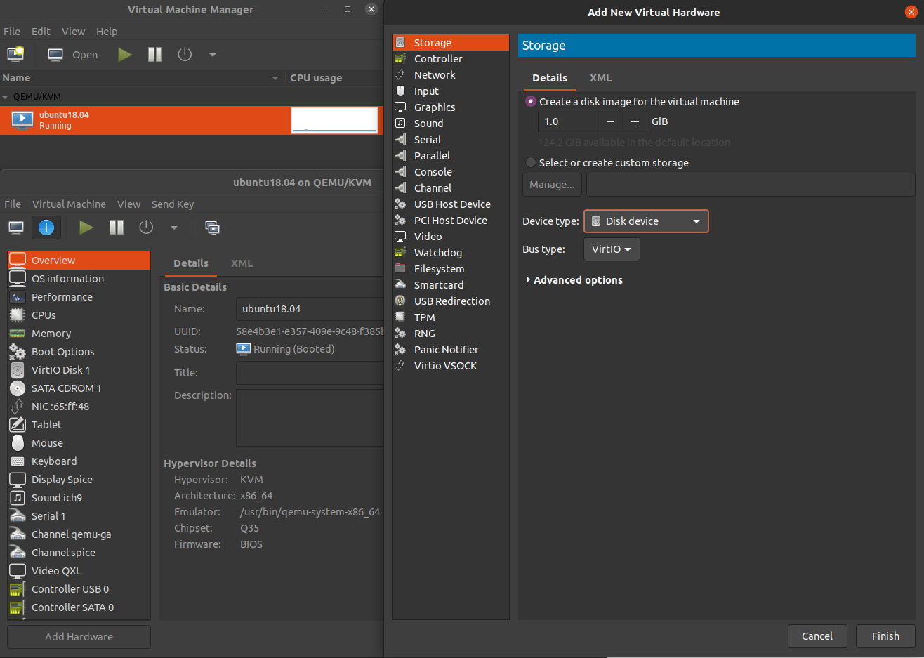Switch to XML tab in Add Hardware
The height and width of the screenshot is (658, 924).
click(600, 78)
